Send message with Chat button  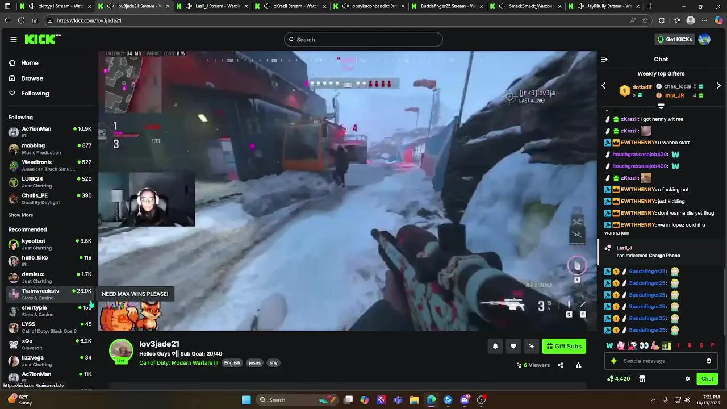tap(707, 379)
